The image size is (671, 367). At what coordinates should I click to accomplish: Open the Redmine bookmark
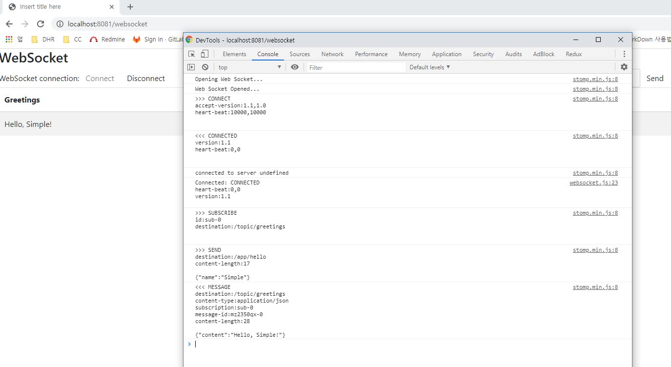[107, 40]
